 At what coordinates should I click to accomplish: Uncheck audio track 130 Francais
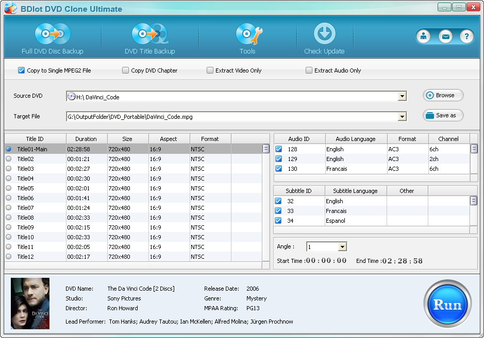278,169
